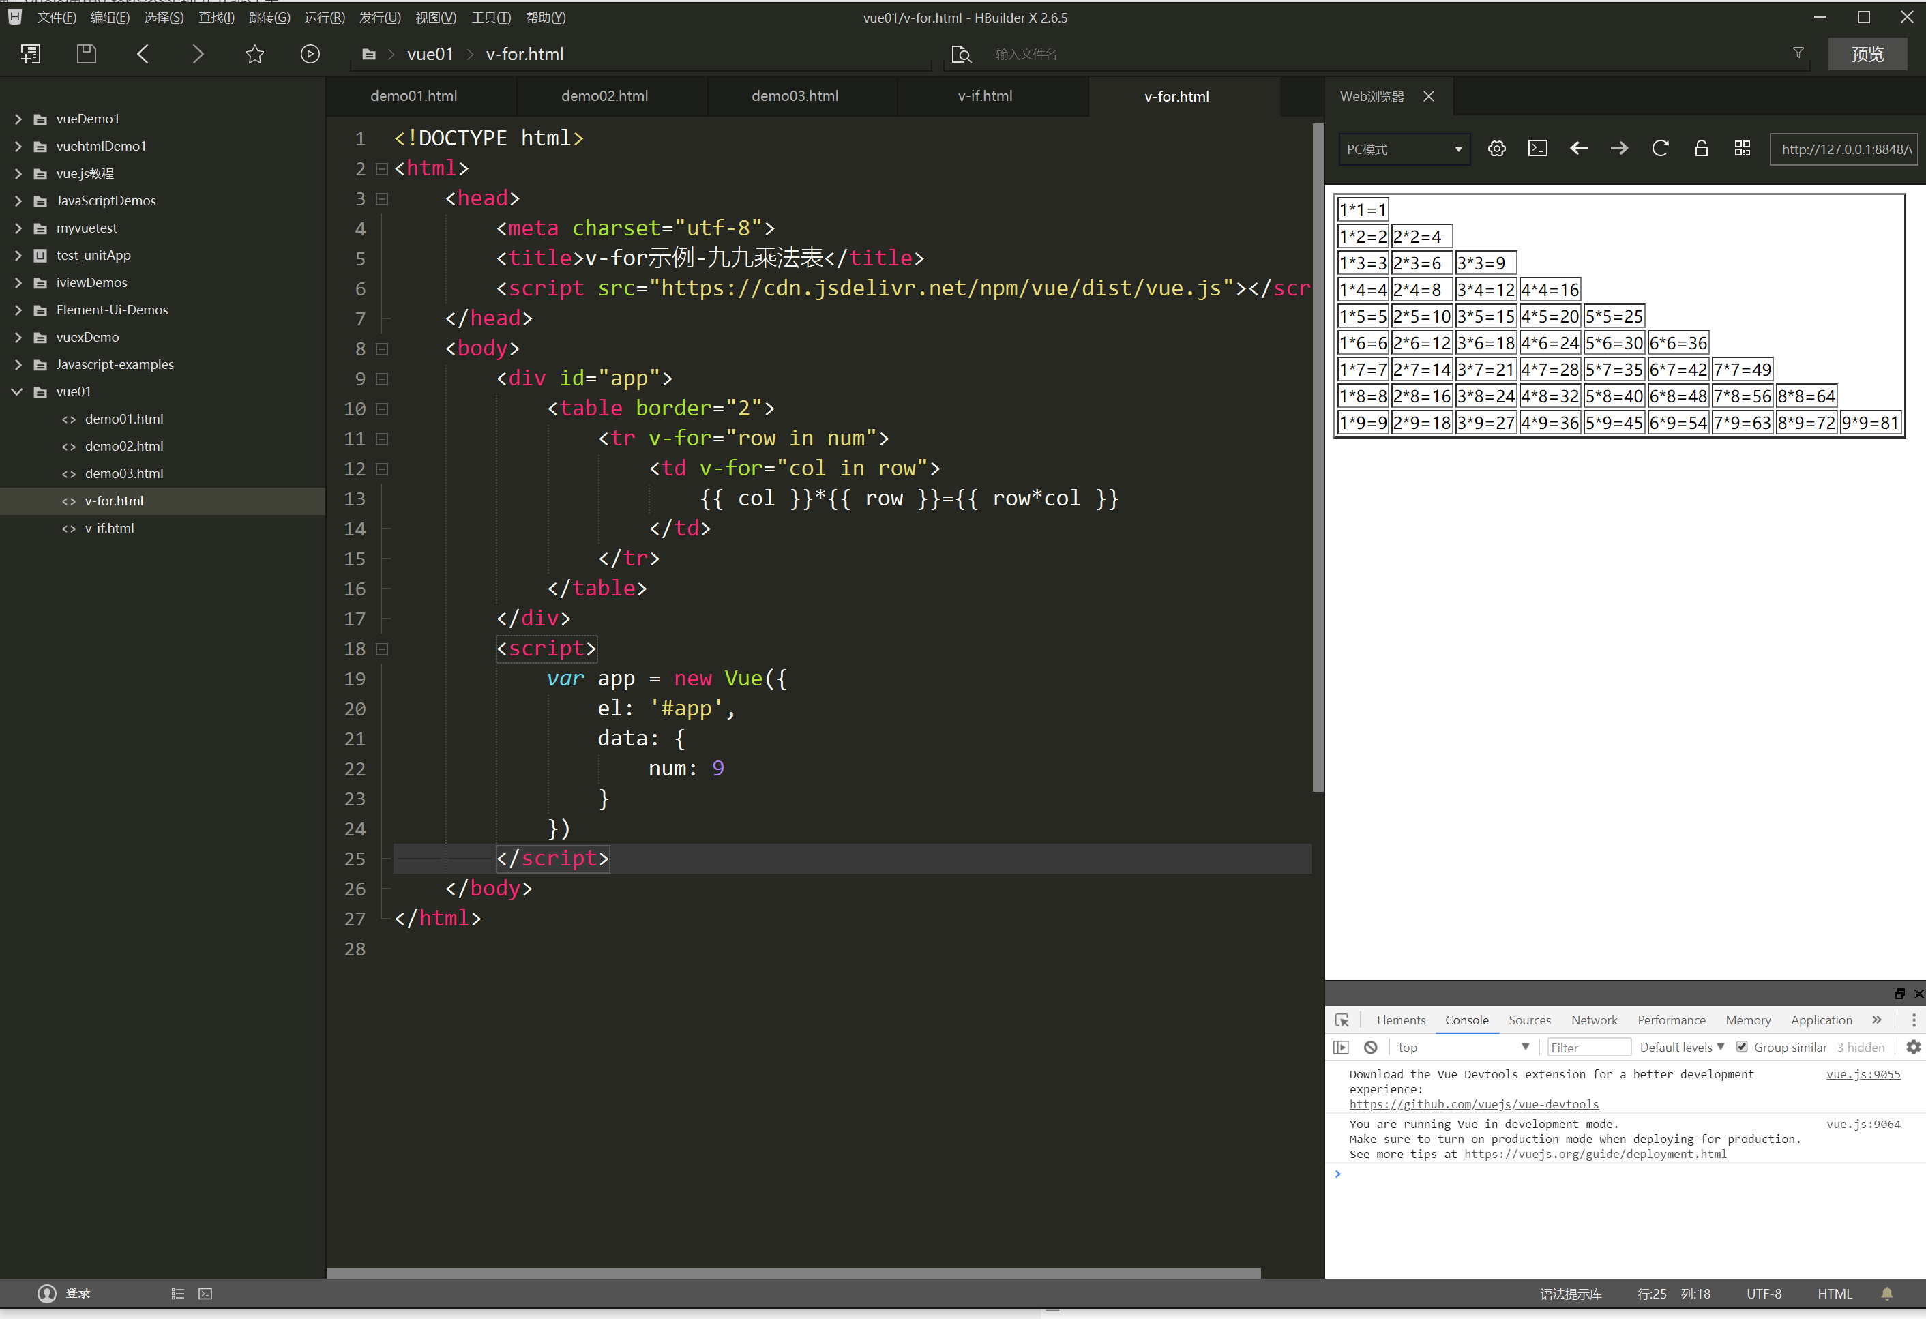Switch to the demo02.html tab
Image resolution: width=1926 pixels, height=1319 pixels.
click(604, 96)
